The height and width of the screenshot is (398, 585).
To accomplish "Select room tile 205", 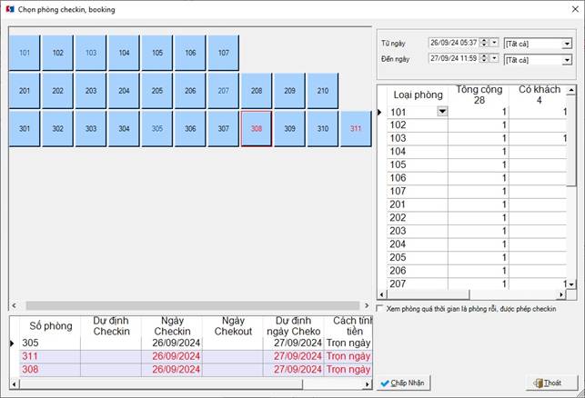I will (157, 91).
